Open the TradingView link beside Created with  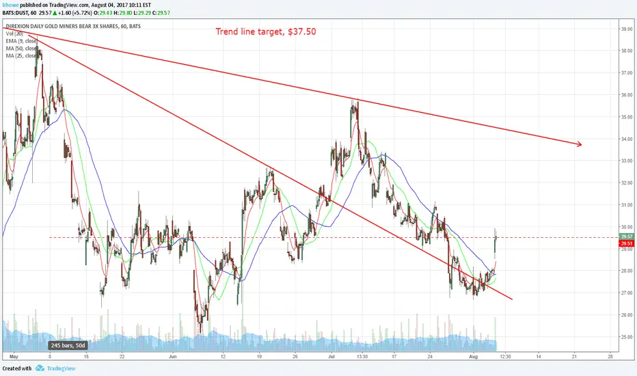click(x=61, y=368)
